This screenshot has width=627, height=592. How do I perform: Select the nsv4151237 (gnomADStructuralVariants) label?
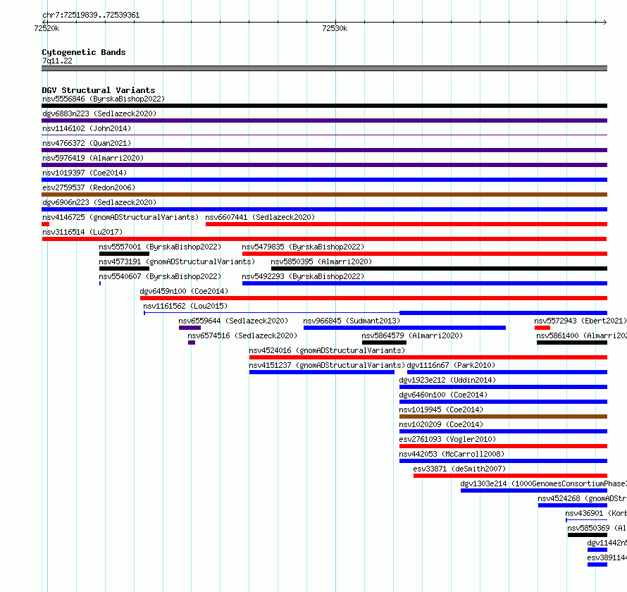pos(327,365)
